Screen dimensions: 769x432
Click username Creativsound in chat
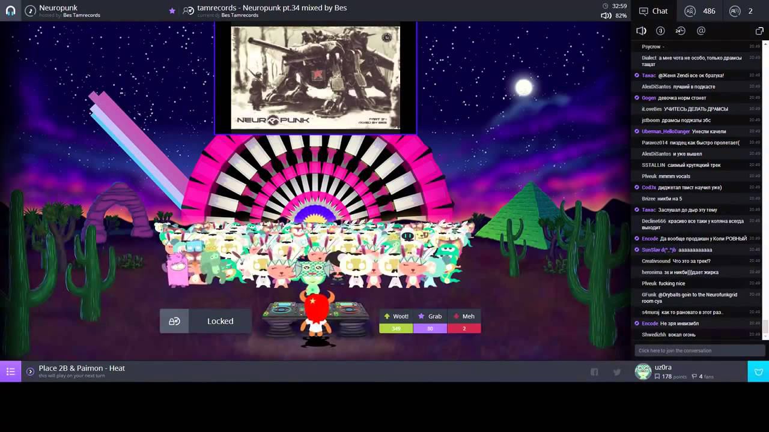pyautogui.click(x=656, y=261)
